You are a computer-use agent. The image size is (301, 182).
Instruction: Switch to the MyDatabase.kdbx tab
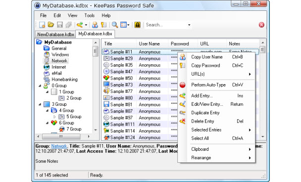[95, 34]
